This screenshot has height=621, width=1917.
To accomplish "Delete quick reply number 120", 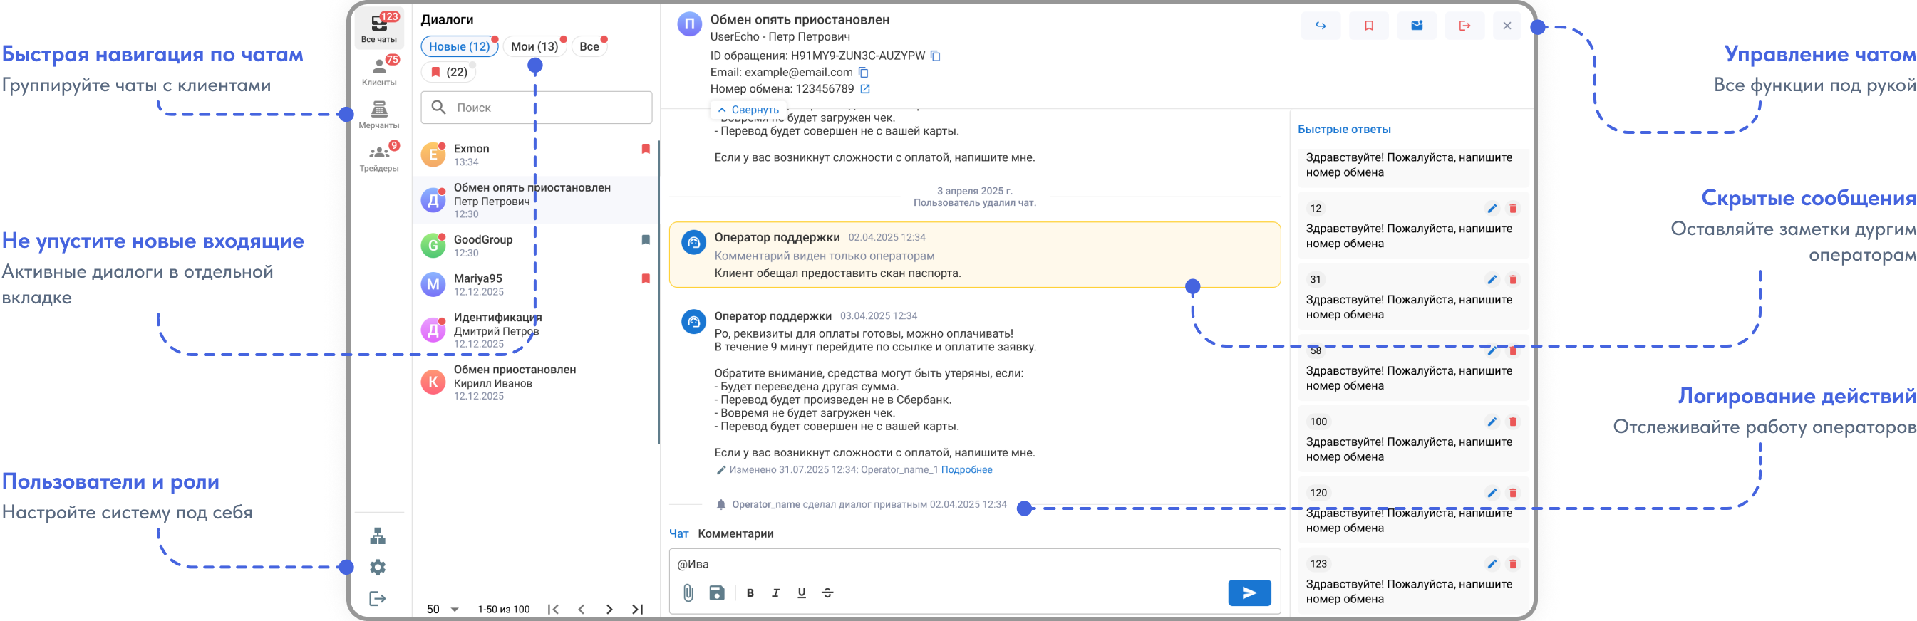I will click(1512, 492).
